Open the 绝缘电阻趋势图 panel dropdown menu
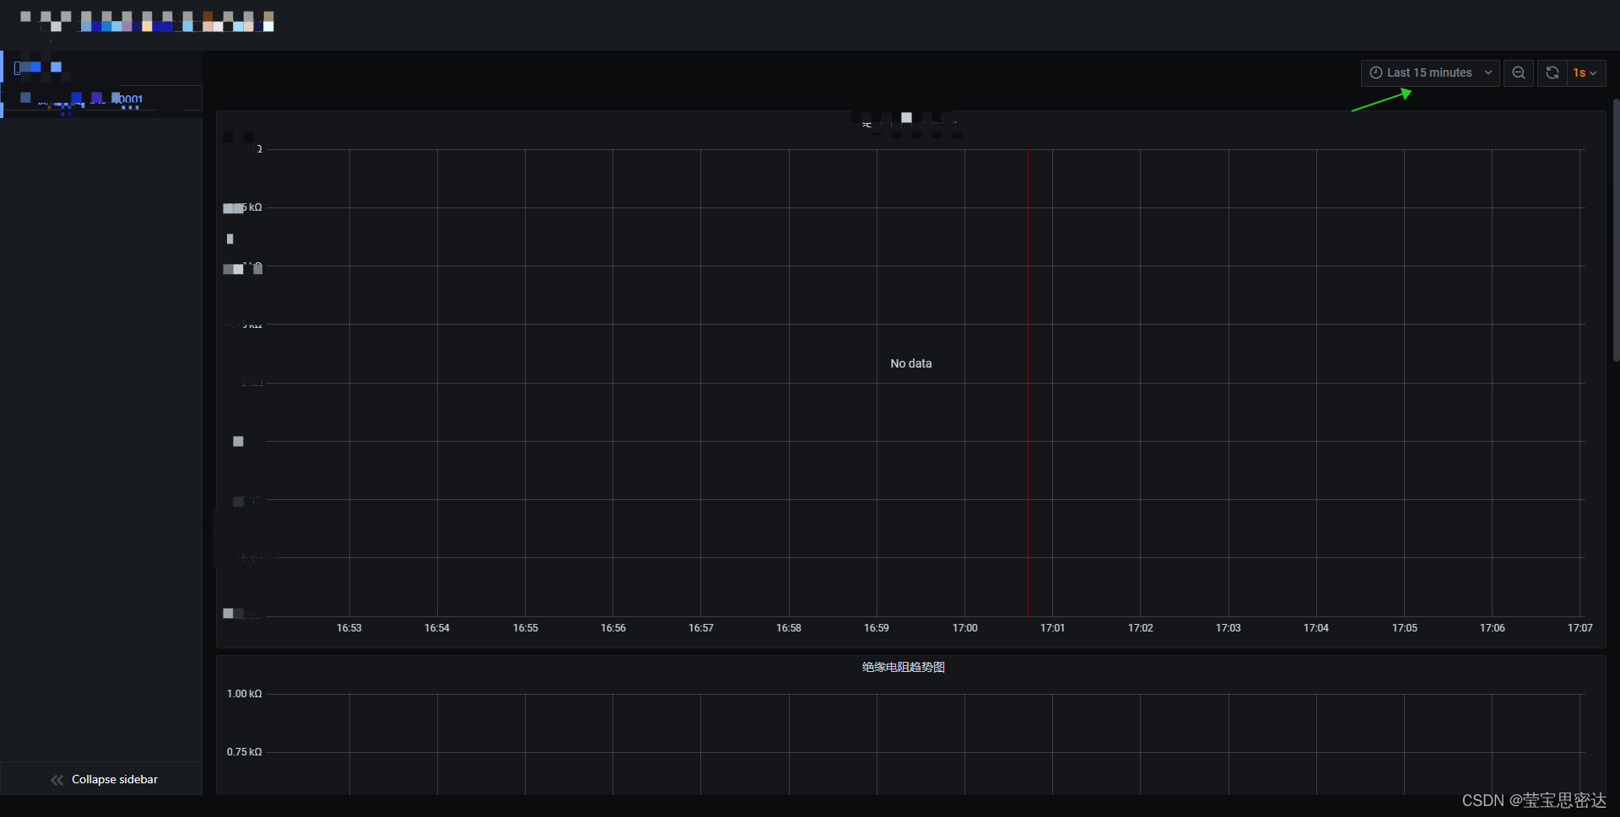1620x817 pixels. point(903,666)
